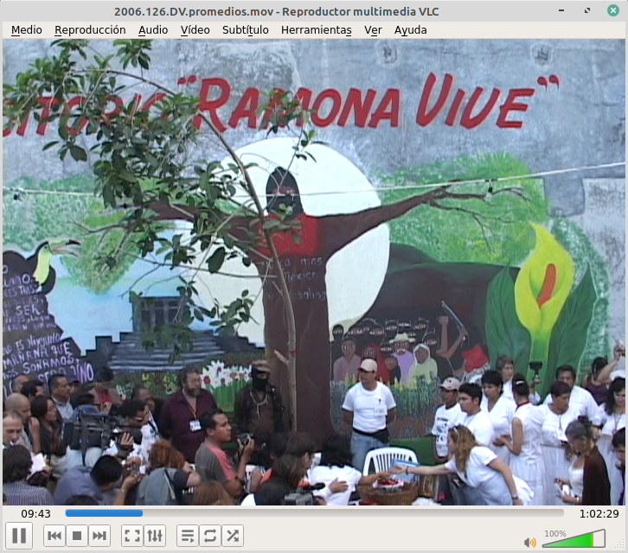Open the Subtítulo menu
The width and height of the screenshot is (628, 553).
[245, 30]
